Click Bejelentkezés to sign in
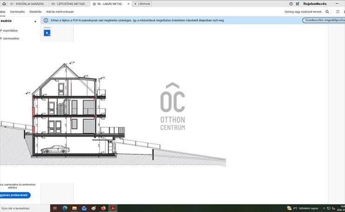The image size is (345, 212). pos(315,4)
